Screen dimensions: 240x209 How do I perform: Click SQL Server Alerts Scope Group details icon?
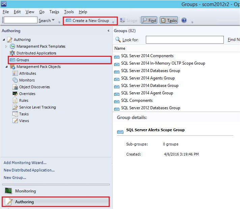120,132
